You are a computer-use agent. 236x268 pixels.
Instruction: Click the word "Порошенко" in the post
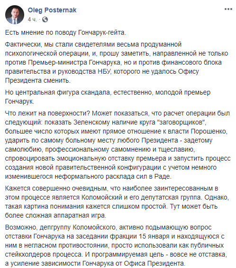tap(209, 131)
